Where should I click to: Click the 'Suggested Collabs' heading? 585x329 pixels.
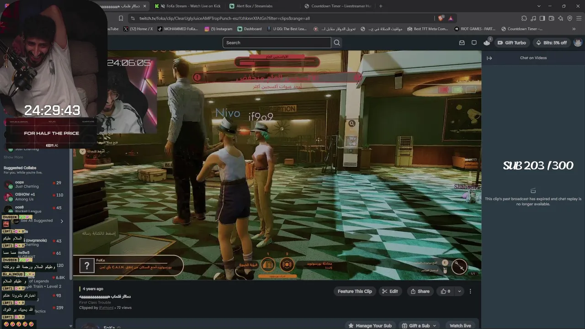pos(20,168)
